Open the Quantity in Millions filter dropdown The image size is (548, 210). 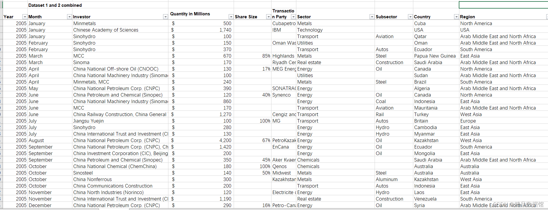231,17
